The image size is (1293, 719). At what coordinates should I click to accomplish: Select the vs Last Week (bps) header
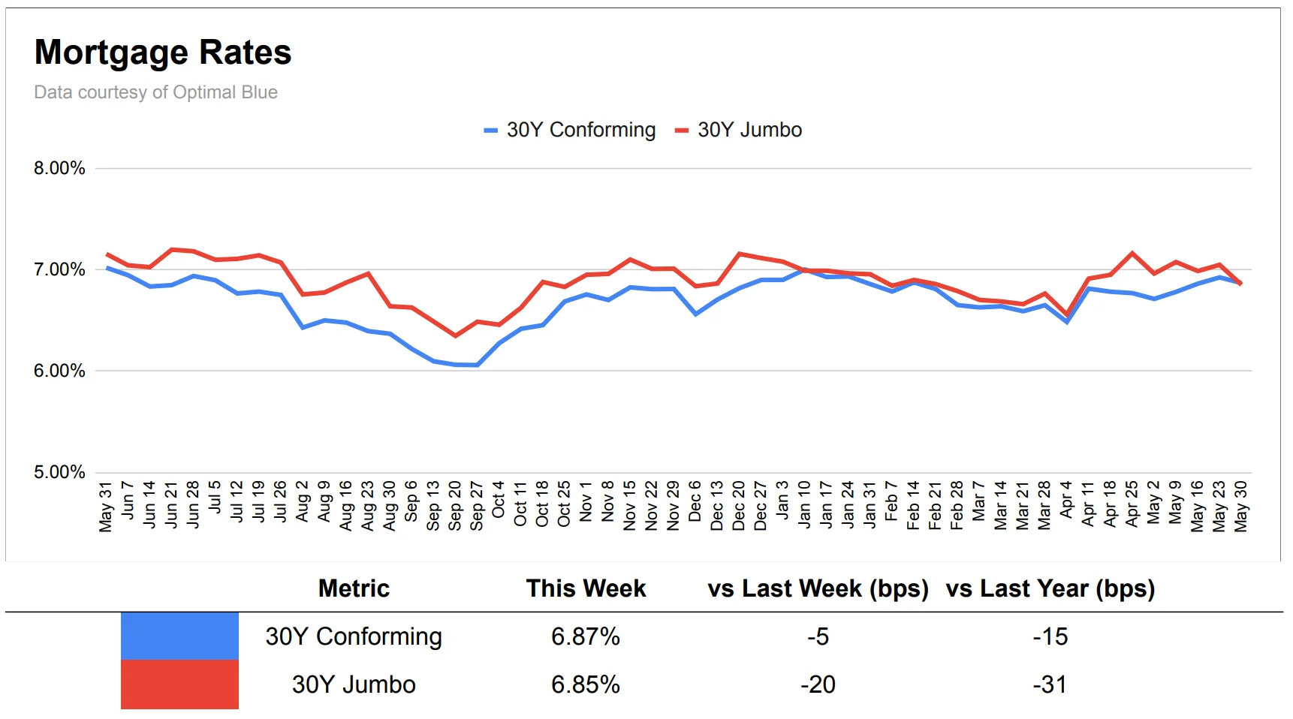pos(818,588)
